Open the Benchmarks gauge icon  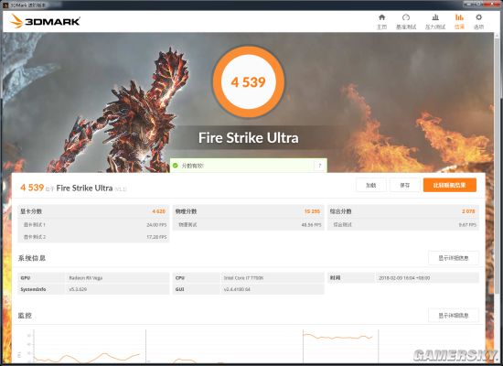pos(406,22)
